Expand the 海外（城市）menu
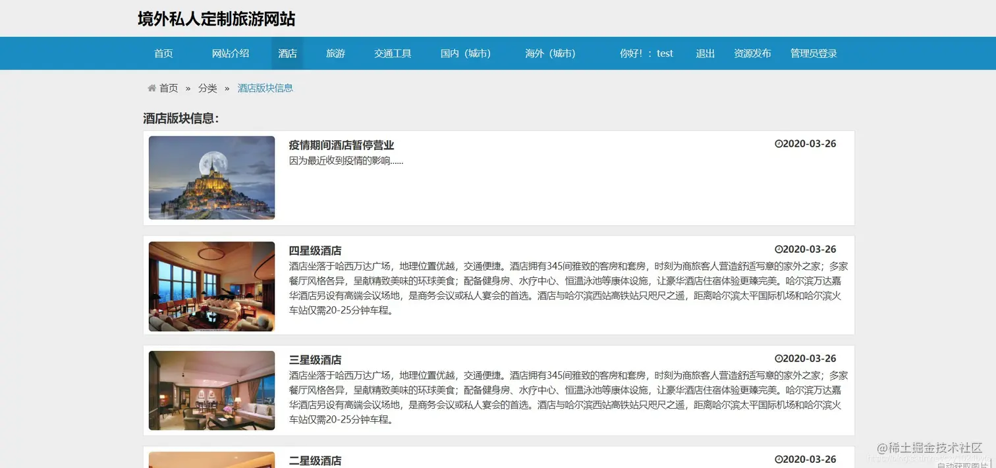The width and height of the screenshot is (996, 468). 551,53
